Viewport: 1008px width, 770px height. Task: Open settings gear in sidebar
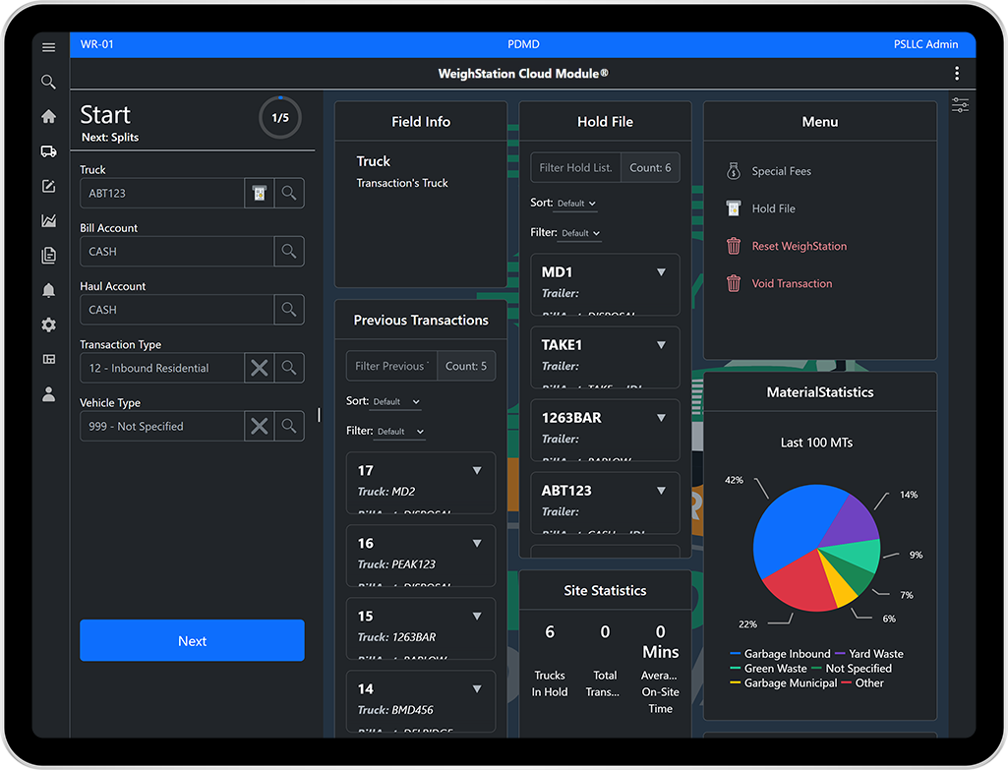pyautogui.click(x=48, y=325)
